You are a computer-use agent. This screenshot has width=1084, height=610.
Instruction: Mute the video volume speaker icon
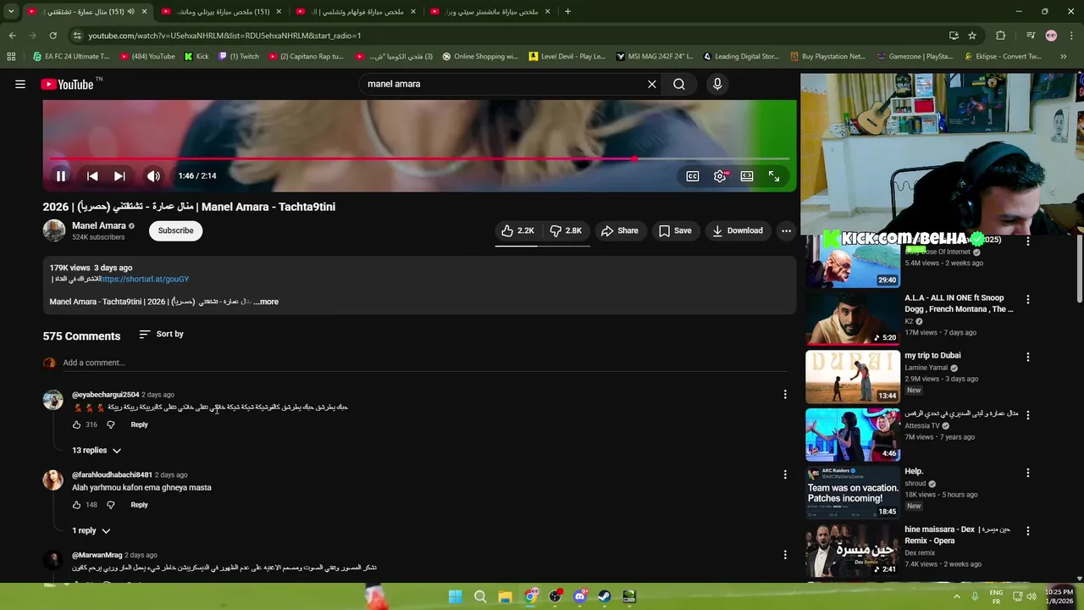click(x=153, y=176)
